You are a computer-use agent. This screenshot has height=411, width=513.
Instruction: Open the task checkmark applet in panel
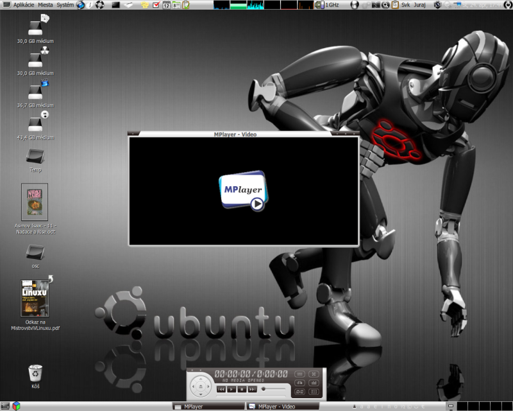tap(156, 5)
